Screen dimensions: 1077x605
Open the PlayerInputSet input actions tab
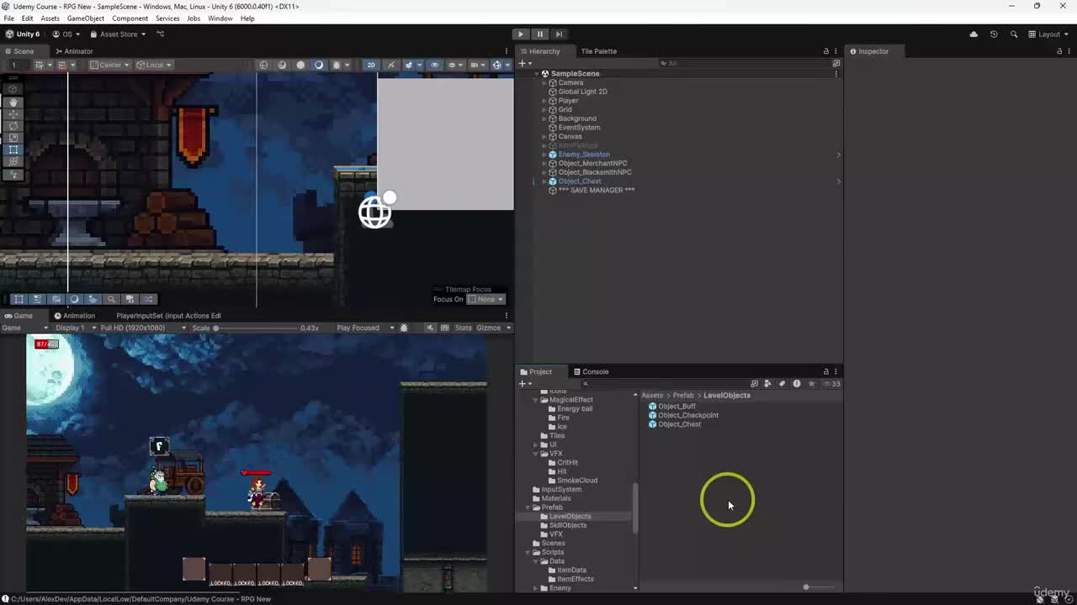(x=168, y=316)
